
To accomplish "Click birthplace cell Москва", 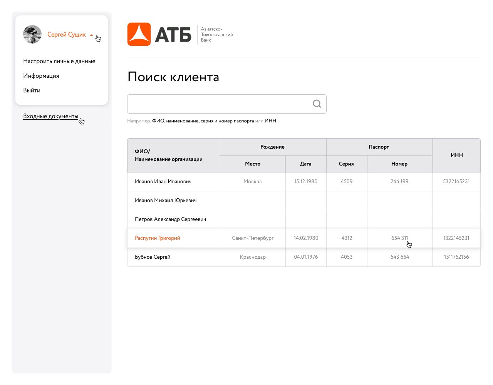I will tap(253, 181).
